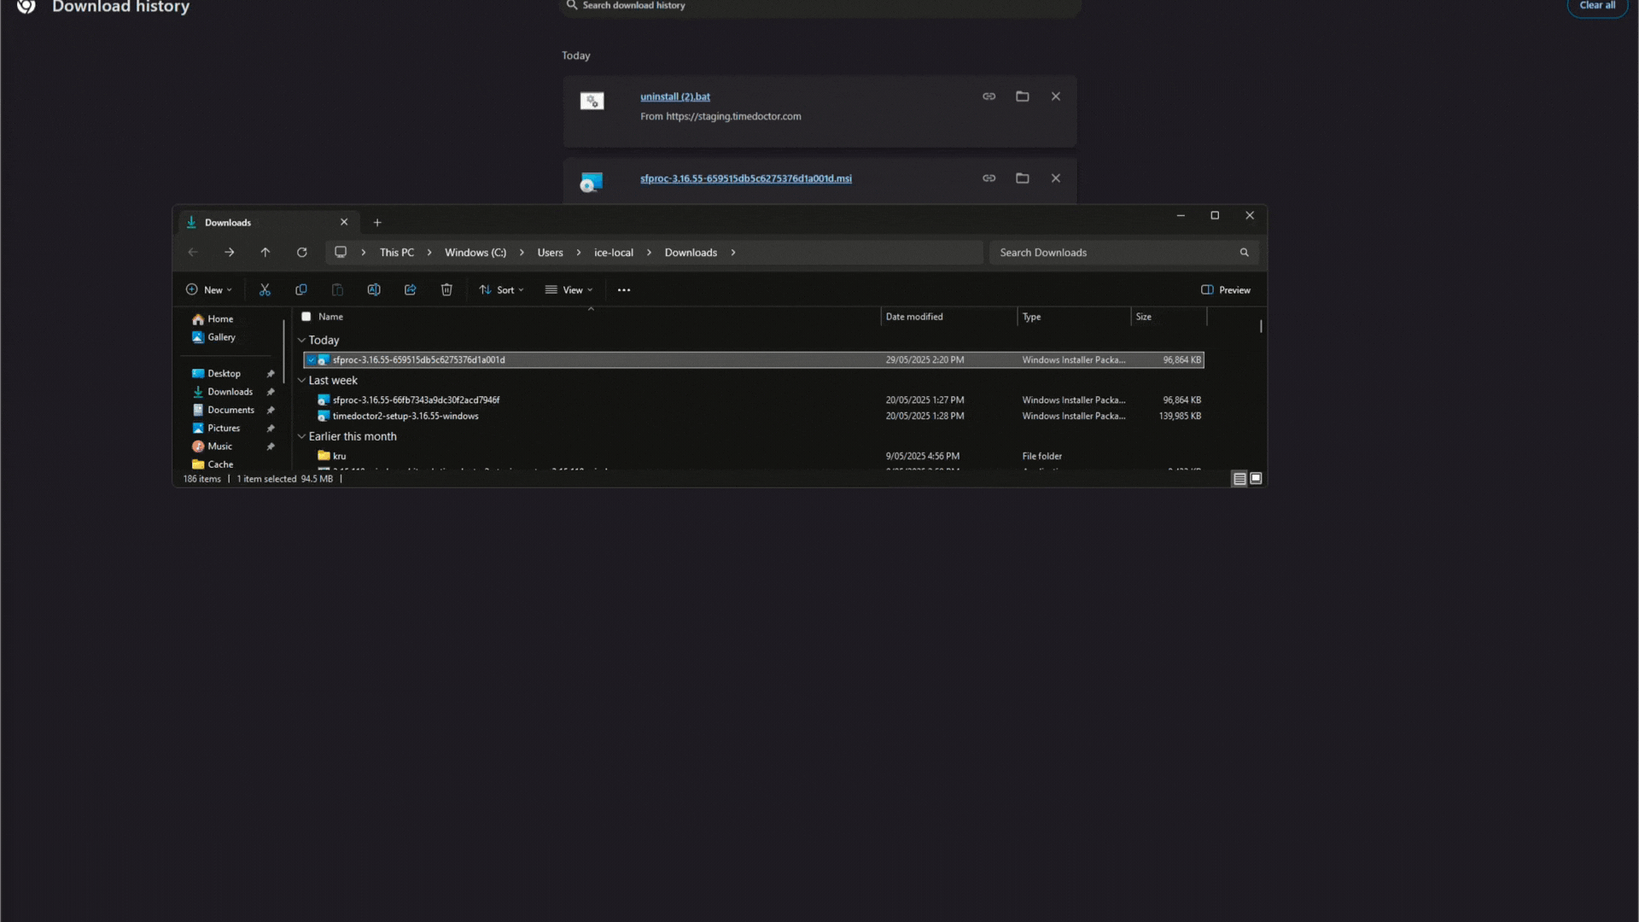Click the Cut scissors icon
Viewport: 1639px width, 922px height.
coord(265,290)
